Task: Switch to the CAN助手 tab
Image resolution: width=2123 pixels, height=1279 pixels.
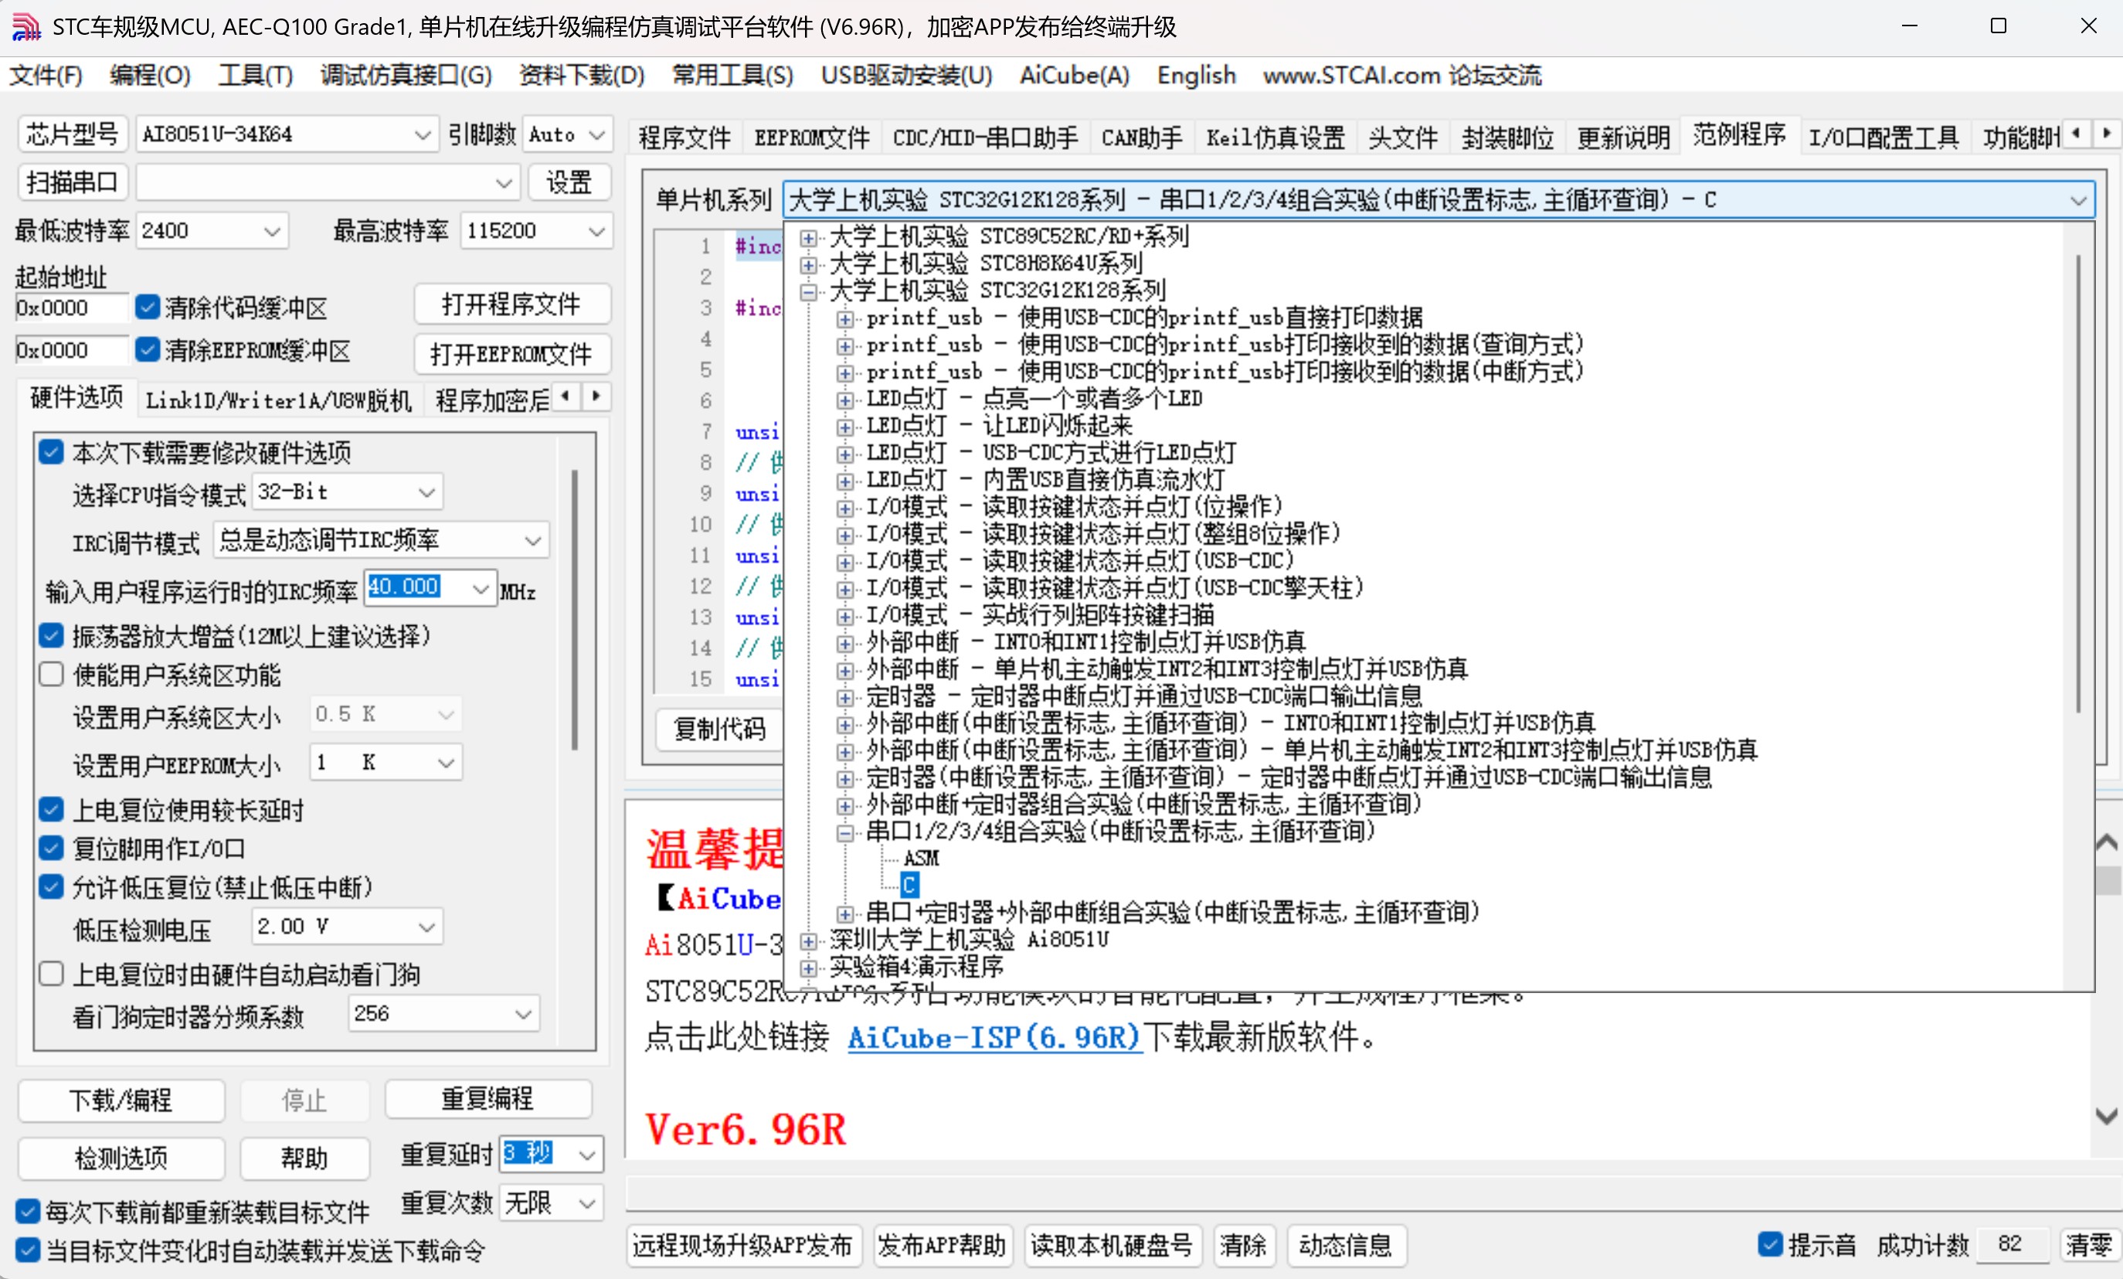Action: (1142, 137)
